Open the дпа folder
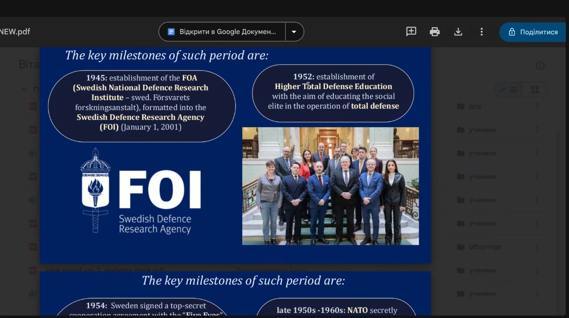Screen dimensions: 569x318 click(475, 106)
